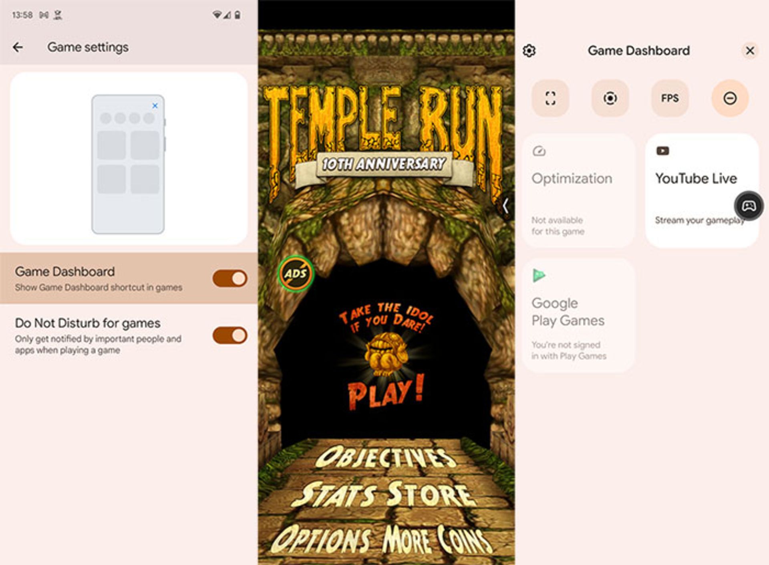Open the Optimization card
Viewport: 769px width, 565px height.
pos(579,190)
